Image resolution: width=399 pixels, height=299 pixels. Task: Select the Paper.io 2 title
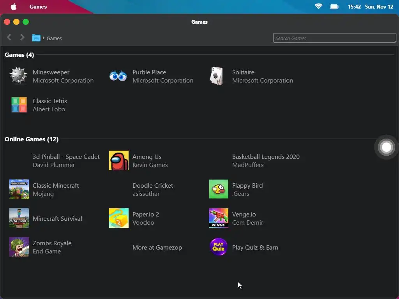[x=146, y=215]
